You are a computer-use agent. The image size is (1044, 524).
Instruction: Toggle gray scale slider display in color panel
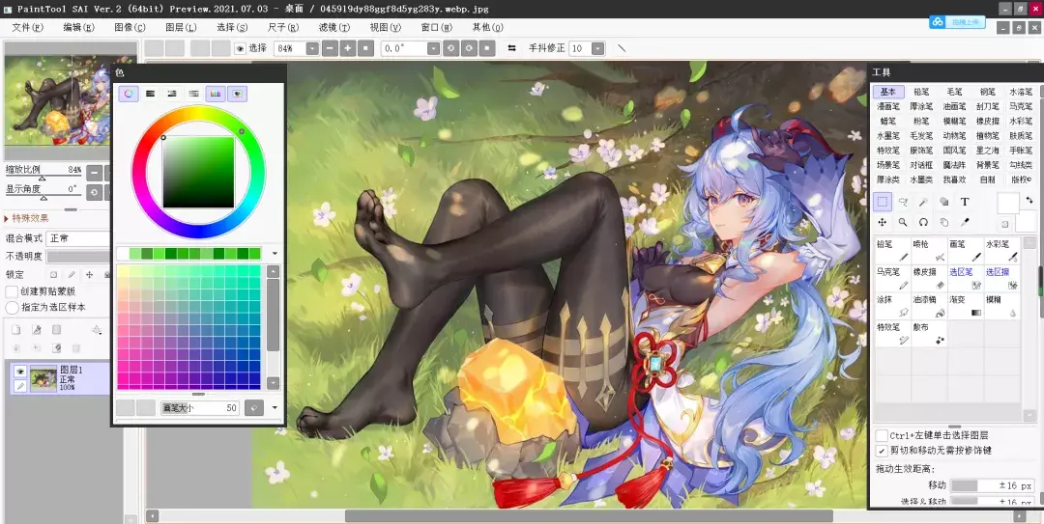(193, 94)
